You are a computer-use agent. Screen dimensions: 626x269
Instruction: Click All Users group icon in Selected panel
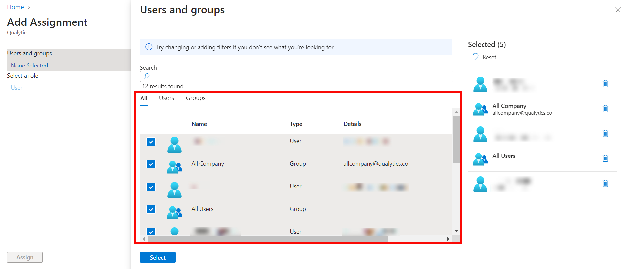click(x=480, y=159)
